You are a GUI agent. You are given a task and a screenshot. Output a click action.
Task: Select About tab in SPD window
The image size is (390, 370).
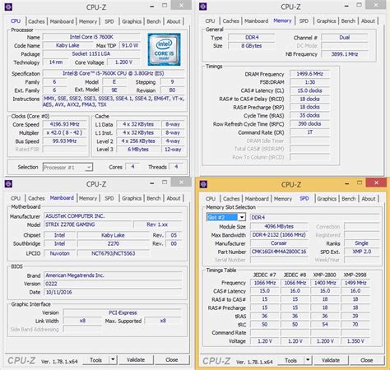tap(369, 199)
